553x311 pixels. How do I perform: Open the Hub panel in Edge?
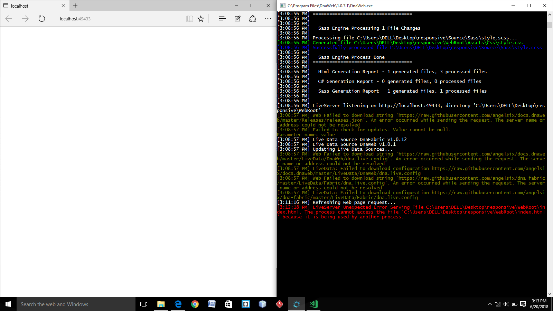coord(222,19)
